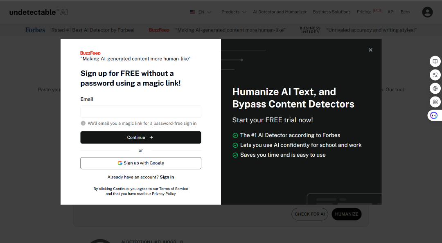
Task: Click the undetectable AI logo
Action: point(38,12)
